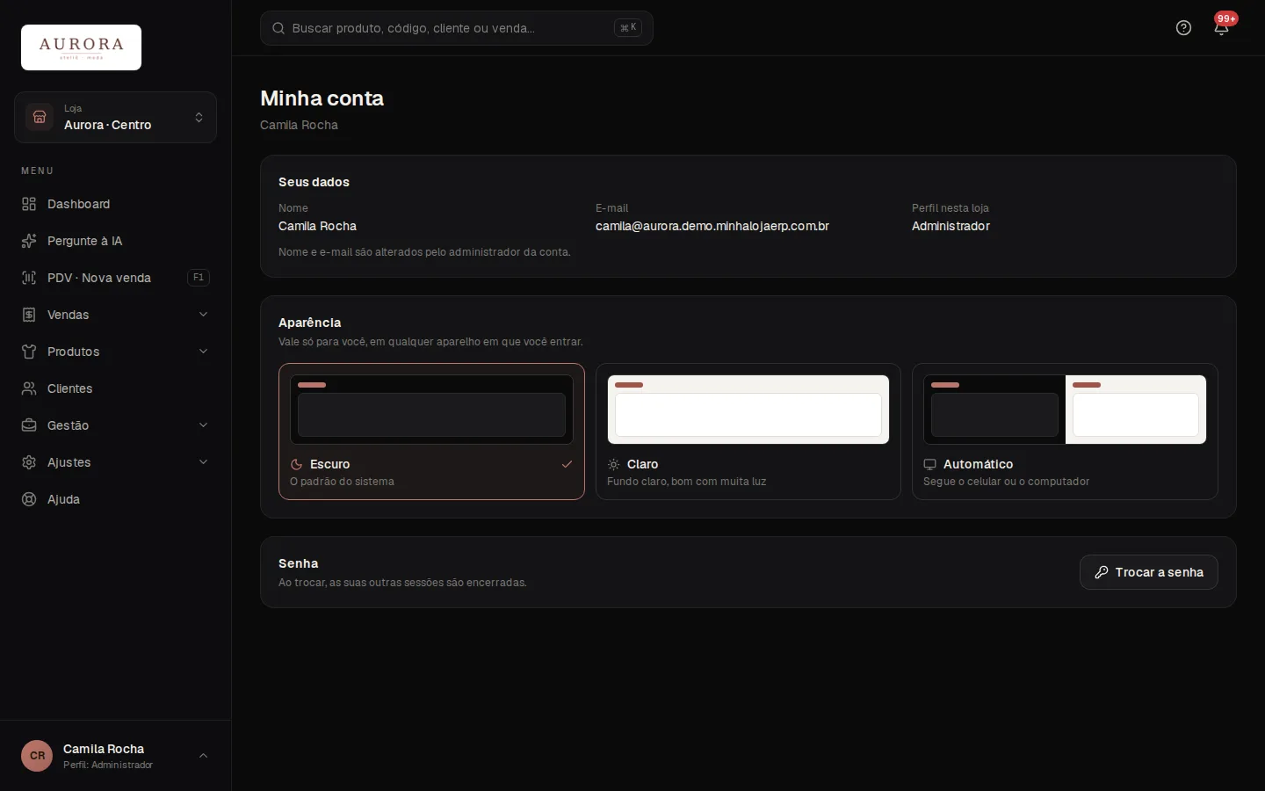The image size is (1265, 791).
Task: Click the sparkle icon for Pergunte à IA
Action: coord(29,241)
